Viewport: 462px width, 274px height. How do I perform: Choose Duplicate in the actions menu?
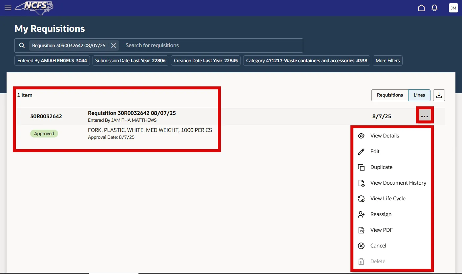tap(381, 167)
